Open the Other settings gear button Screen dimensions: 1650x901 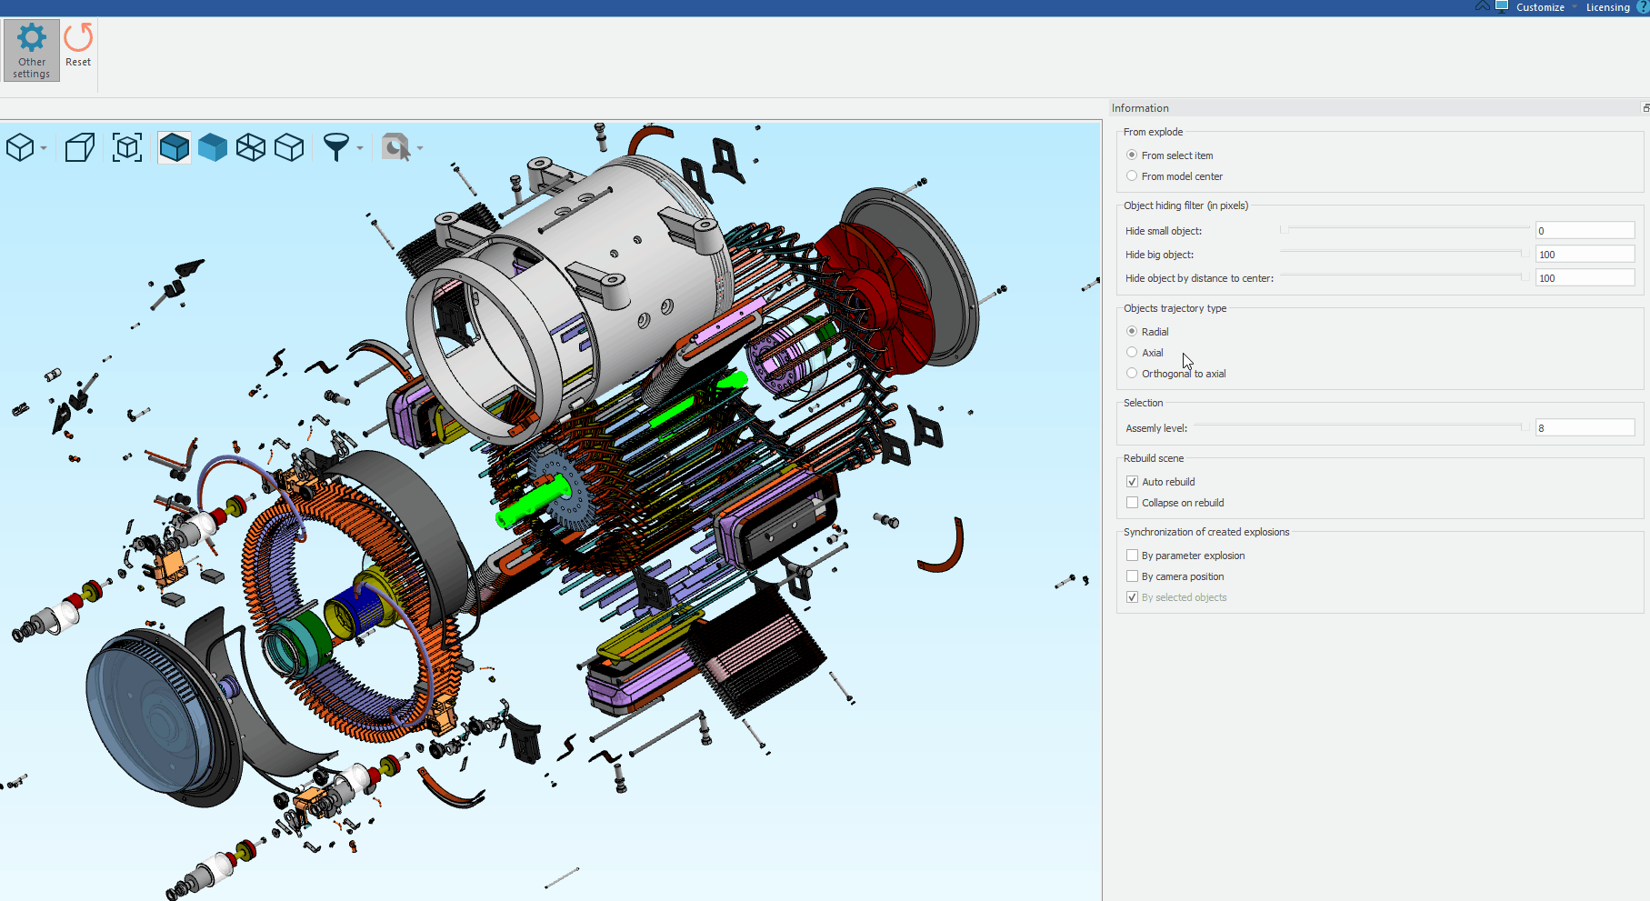[x=32, y=50]
